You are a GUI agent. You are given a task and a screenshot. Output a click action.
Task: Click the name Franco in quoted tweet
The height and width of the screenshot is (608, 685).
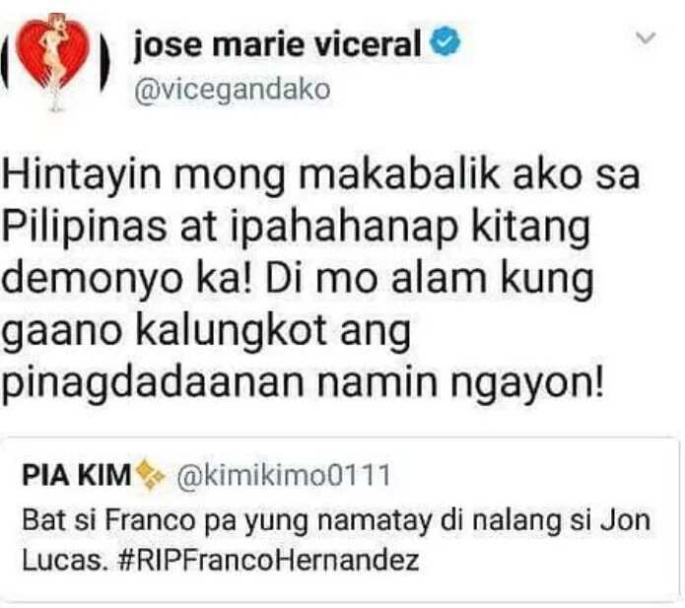[x=150, y=520]
